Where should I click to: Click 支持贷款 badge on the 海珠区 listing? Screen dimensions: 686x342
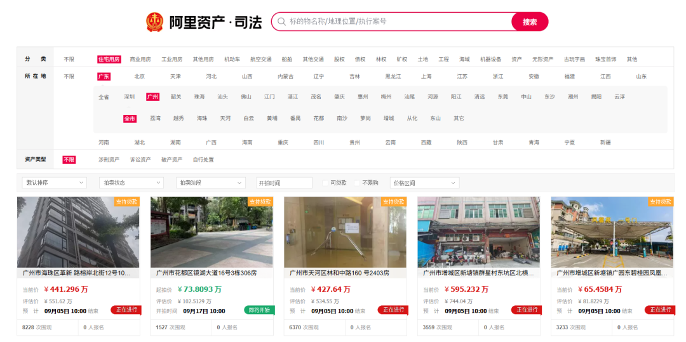click(127, 202)
